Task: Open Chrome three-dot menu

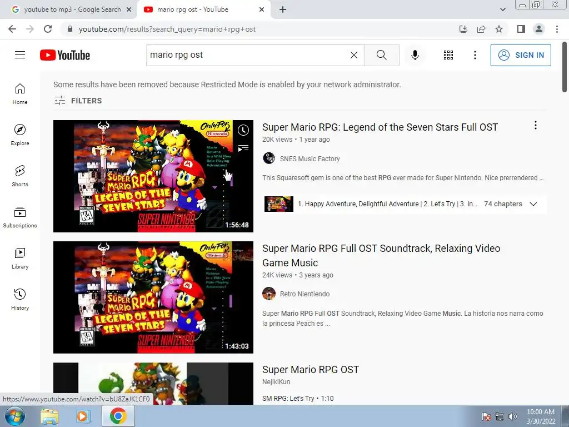Action: click(x=557, y=29)
